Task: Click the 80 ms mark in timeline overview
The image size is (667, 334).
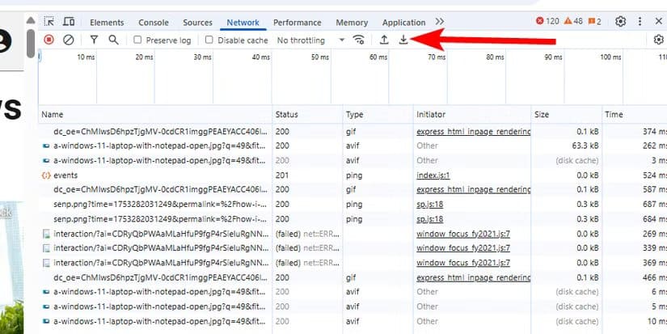Action: (495, 57)
